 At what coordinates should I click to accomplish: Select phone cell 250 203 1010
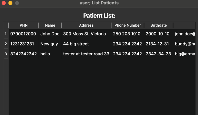pos(127,34)
